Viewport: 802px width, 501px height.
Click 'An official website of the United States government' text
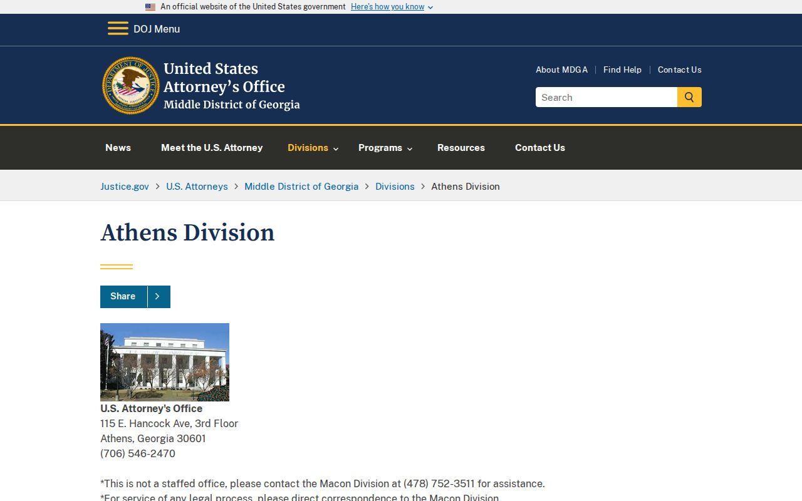coord(253,7)
